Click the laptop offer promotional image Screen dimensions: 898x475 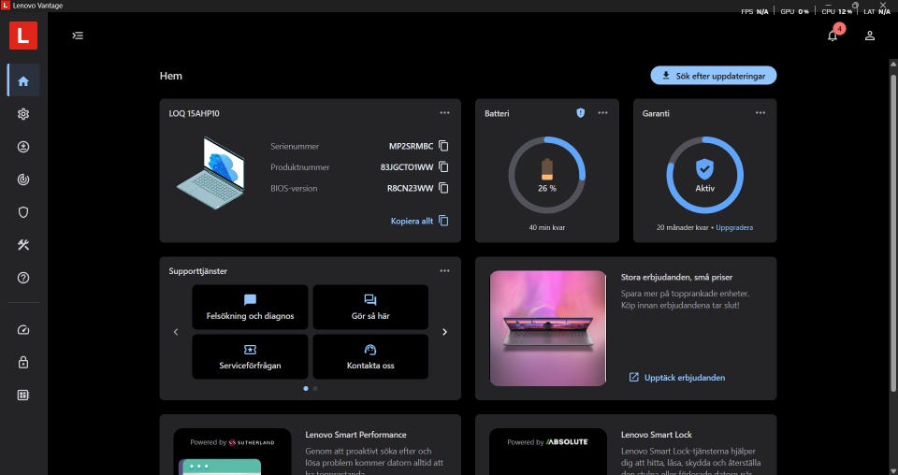pyautogui.click(x=547, y=328)
